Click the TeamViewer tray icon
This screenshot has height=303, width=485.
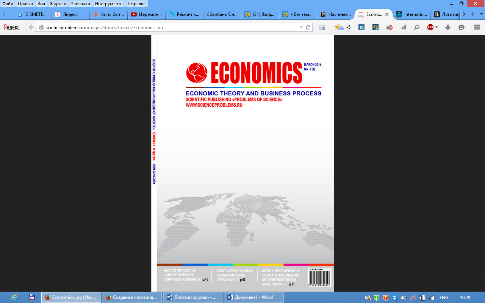click(395, 297)
